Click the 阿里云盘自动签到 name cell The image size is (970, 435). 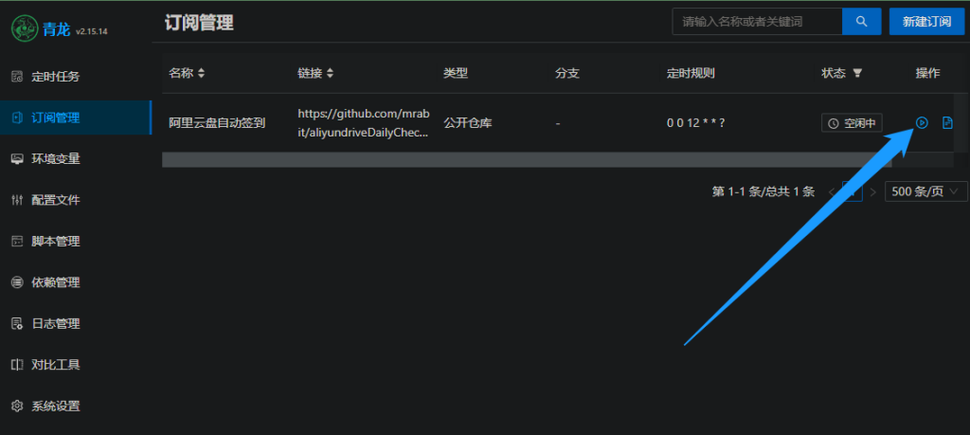click(217, 123)
